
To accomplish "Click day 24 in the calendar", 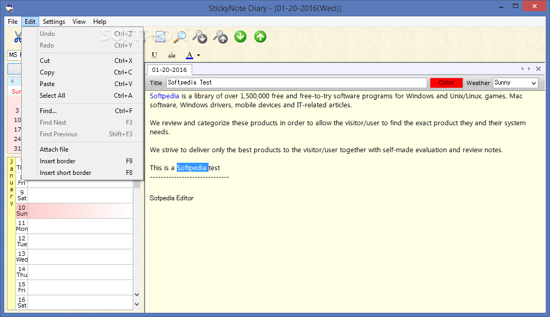I will click(x=17, y=139).
